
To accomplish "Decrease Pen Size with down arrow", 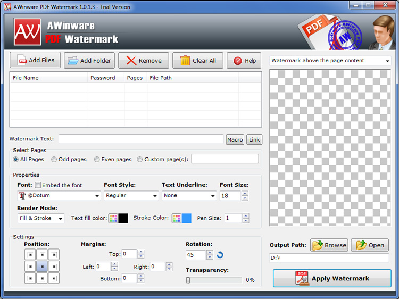I will click(246, 221).
